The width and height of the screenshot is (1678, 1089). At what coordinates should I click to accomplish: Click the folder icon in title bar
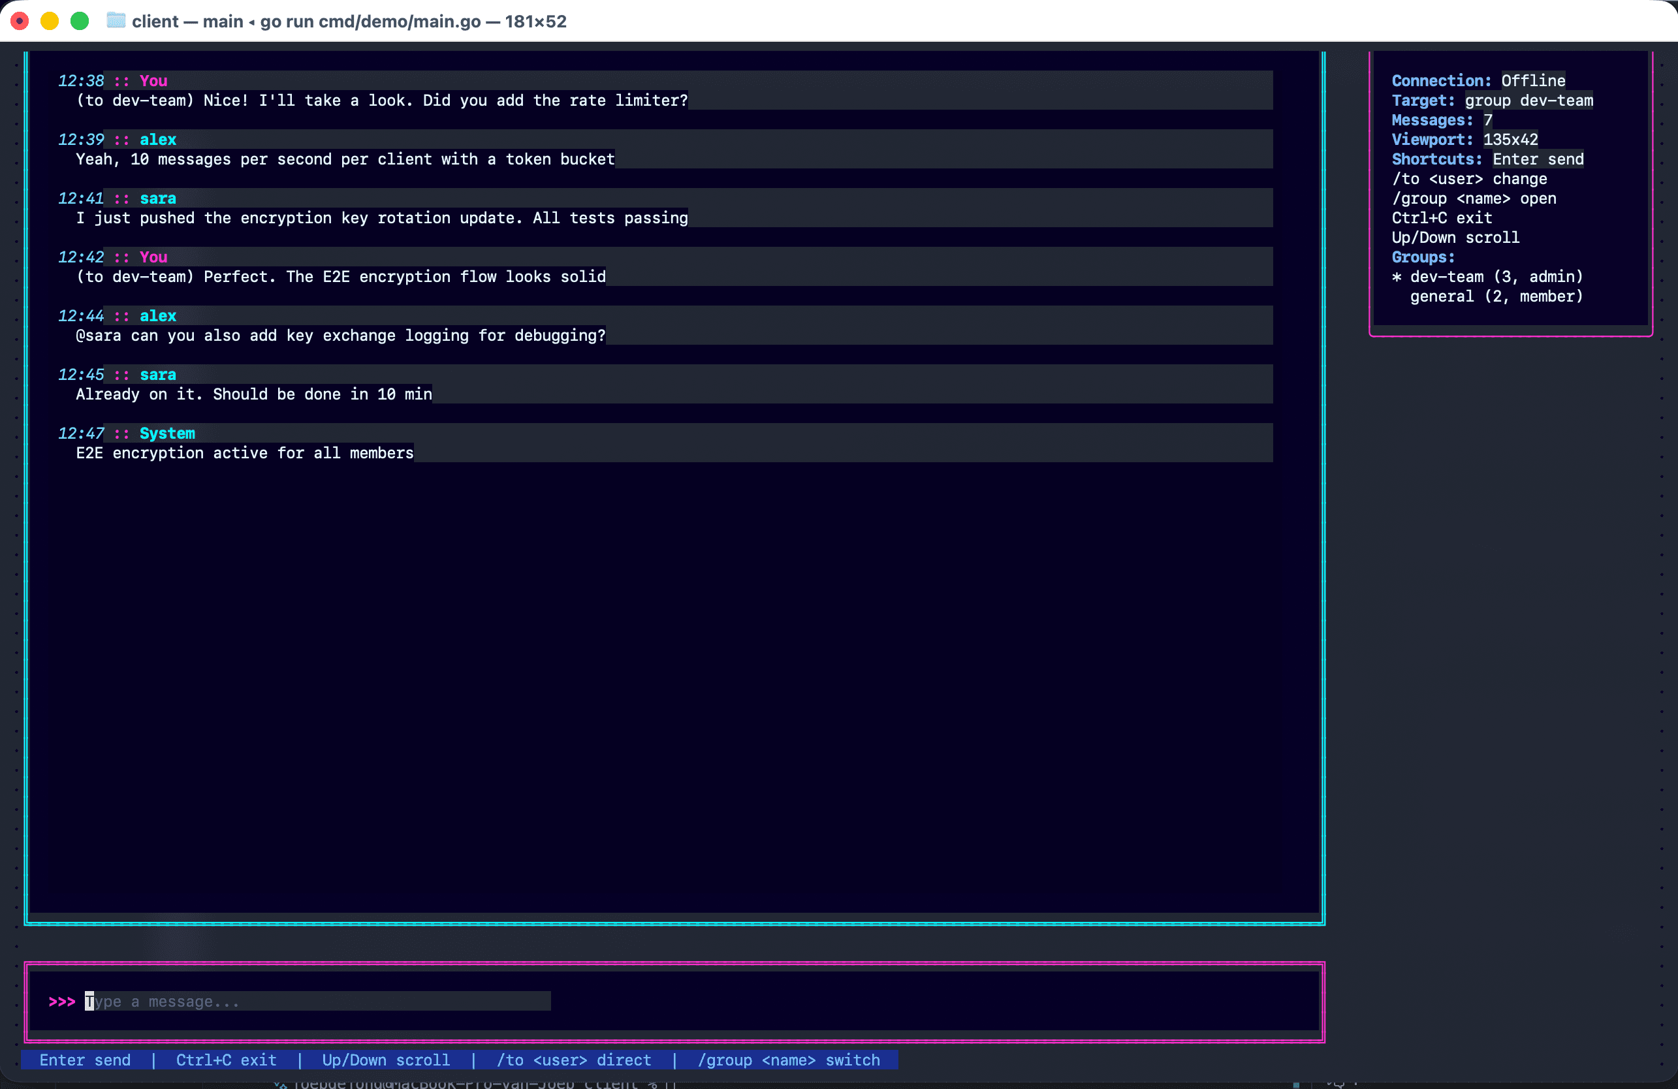coord(116,20)
